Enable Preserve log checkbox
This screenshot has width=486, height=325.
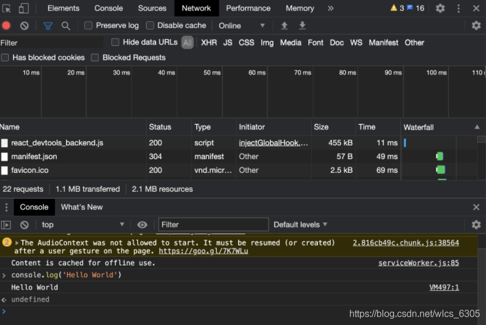pyautogui.click(x=88, y=25)
